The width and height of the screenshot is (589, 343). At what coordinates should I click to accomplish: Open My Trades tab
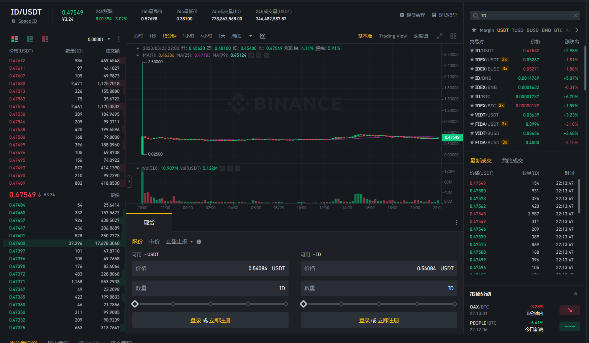pyautogui.click(x=512, y=161)
